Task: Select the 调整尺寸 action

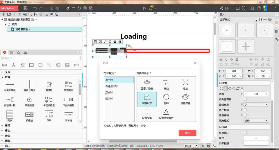Action: pyautogui.click(x=147, y=99)
